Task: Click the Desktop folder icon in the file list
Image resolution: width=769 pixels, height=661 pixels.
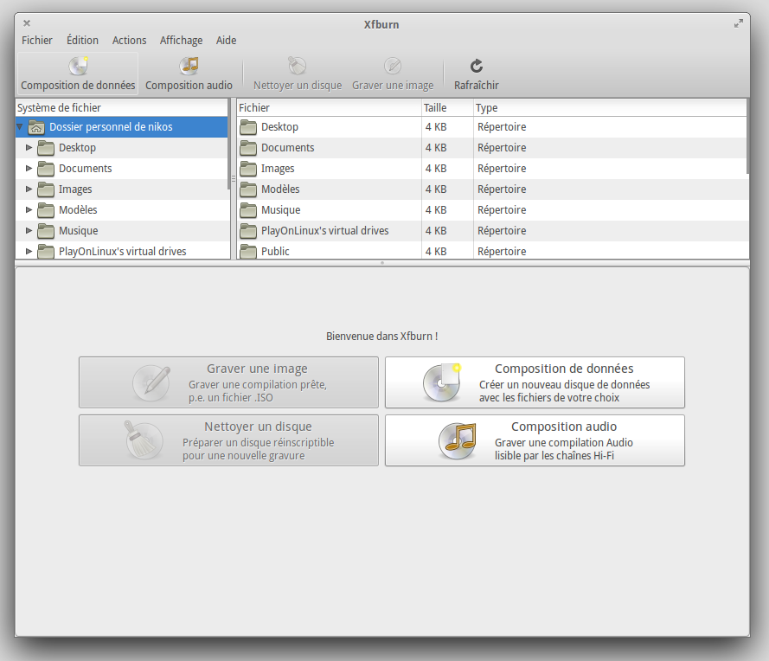Action: point(248,127)
